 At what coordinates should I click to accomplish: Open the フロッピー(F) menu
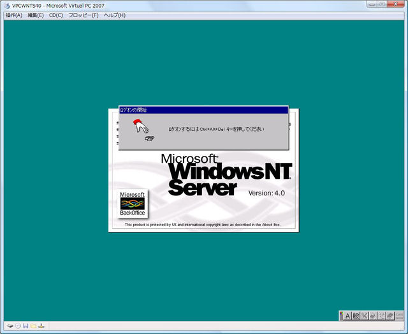point(84,15)
